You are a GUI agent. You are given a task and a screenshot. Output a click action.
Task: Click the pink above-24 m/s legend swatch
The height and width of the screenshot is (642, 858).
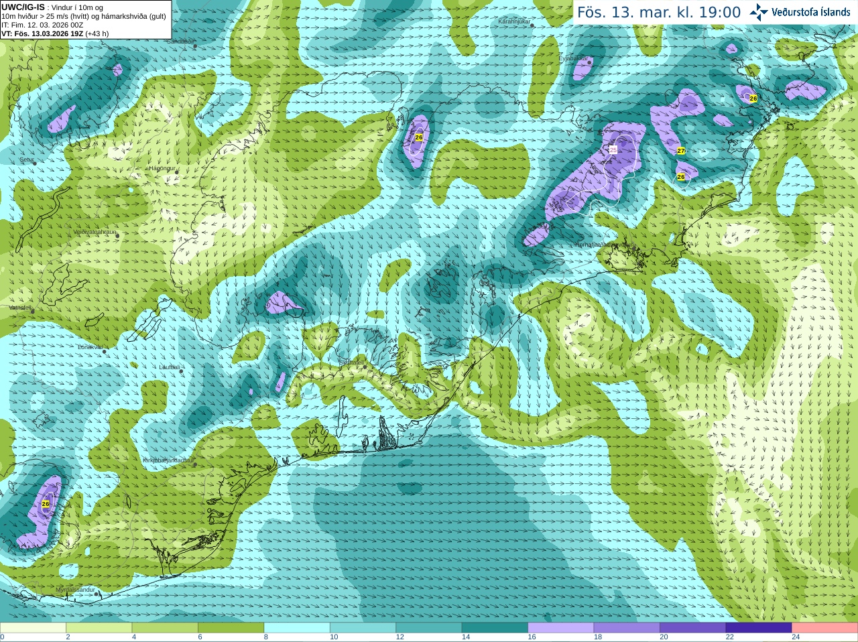coord(825,628)
